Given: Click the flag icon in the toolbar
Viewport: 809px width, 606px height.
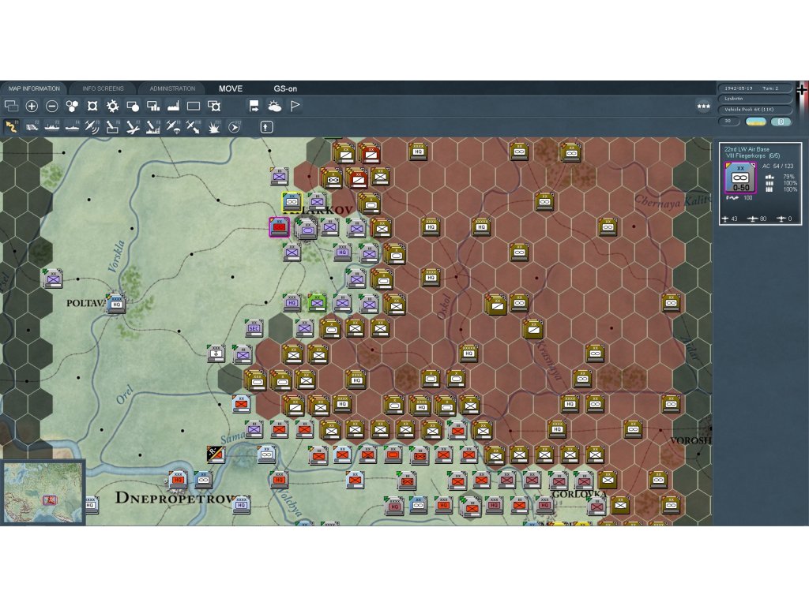Looking at the screenshot, I should pyautogui.click(x=295, y=106).
